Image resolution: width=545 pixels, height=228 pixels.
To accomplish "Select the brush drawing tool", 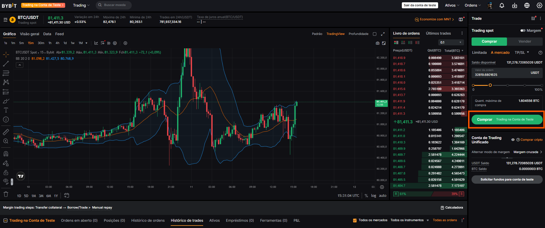I will (6, 101).
